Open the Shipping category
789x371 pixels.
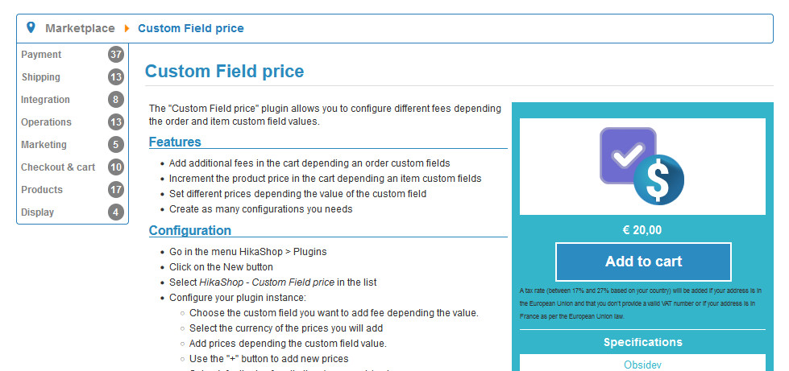41,77
